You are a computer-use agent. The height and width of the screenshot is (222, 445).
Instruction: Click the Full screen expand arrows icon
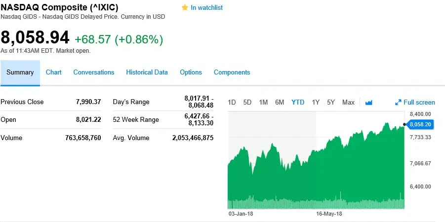pos(398,103)
